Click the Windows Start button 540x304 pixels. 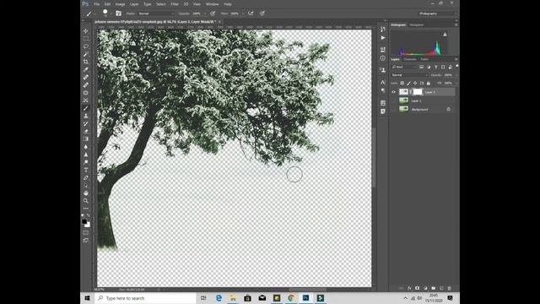(87, 298)
